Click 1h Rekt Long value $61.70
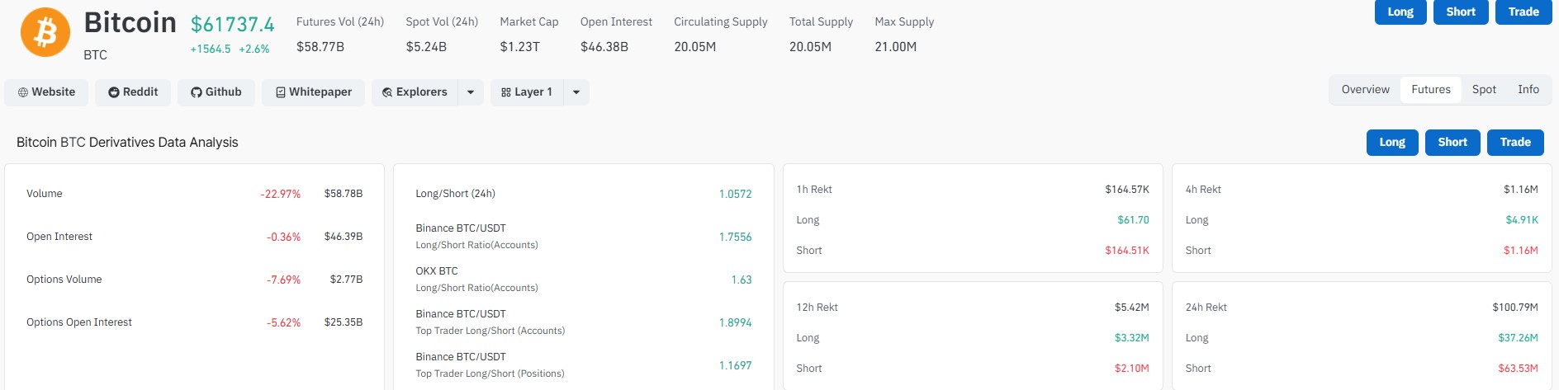The width and height of the screenshot is (1559, 390). (x=1133, y=220)
